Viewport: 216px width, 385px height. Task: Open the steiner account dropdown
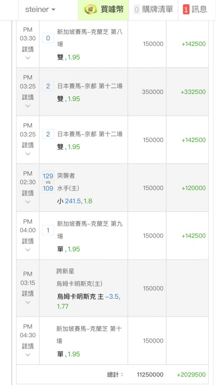pyautogui.click(x=40, y=10)
